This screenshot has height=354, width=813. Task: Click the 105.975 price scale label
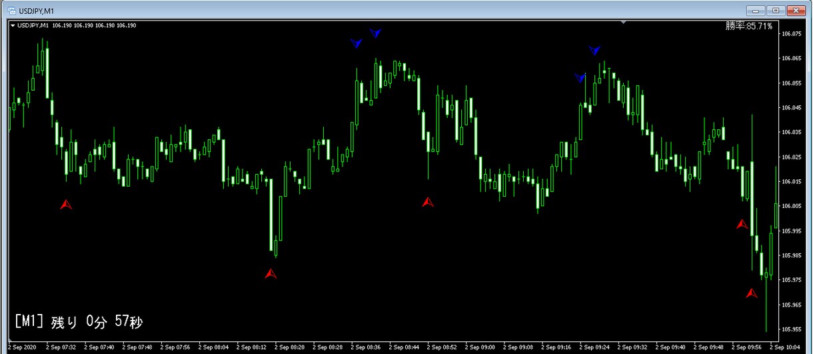click(x=792, y=280)
